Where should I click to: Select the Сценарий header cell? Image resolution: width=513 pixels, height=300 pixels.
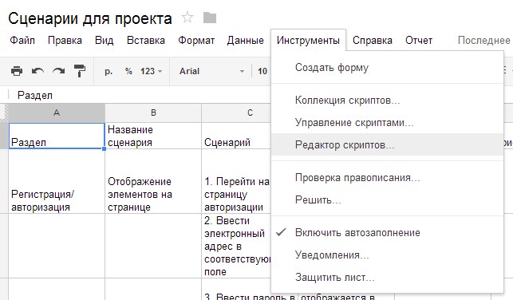click(236, 136)
